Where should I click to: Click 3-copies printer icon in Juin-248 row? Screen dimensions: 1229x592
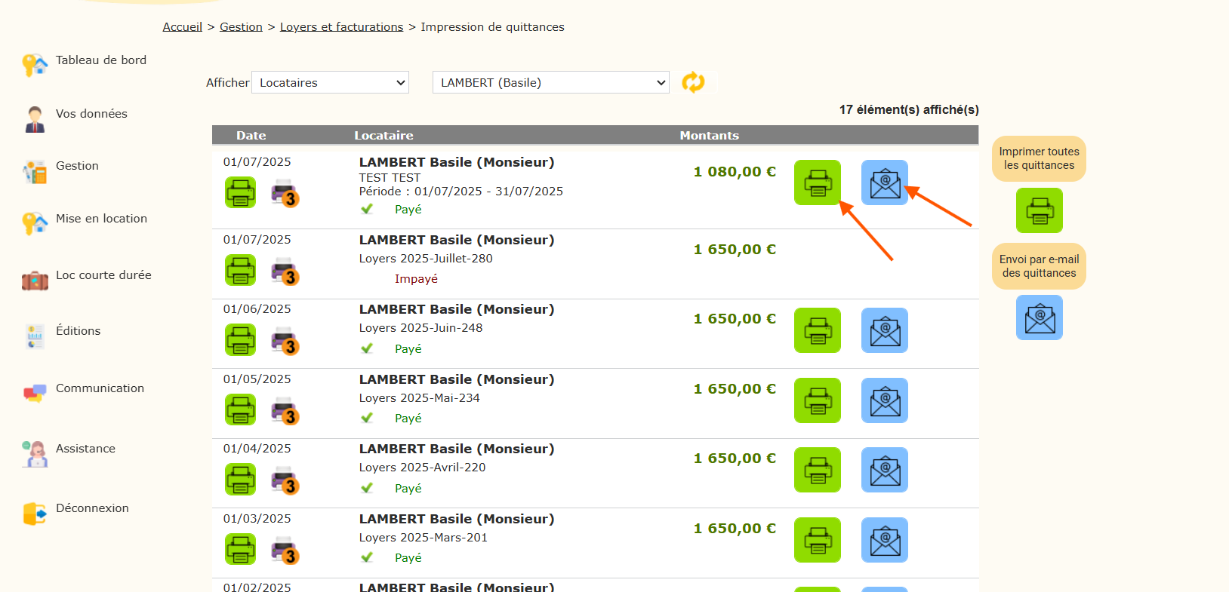(x=285, y=340)
